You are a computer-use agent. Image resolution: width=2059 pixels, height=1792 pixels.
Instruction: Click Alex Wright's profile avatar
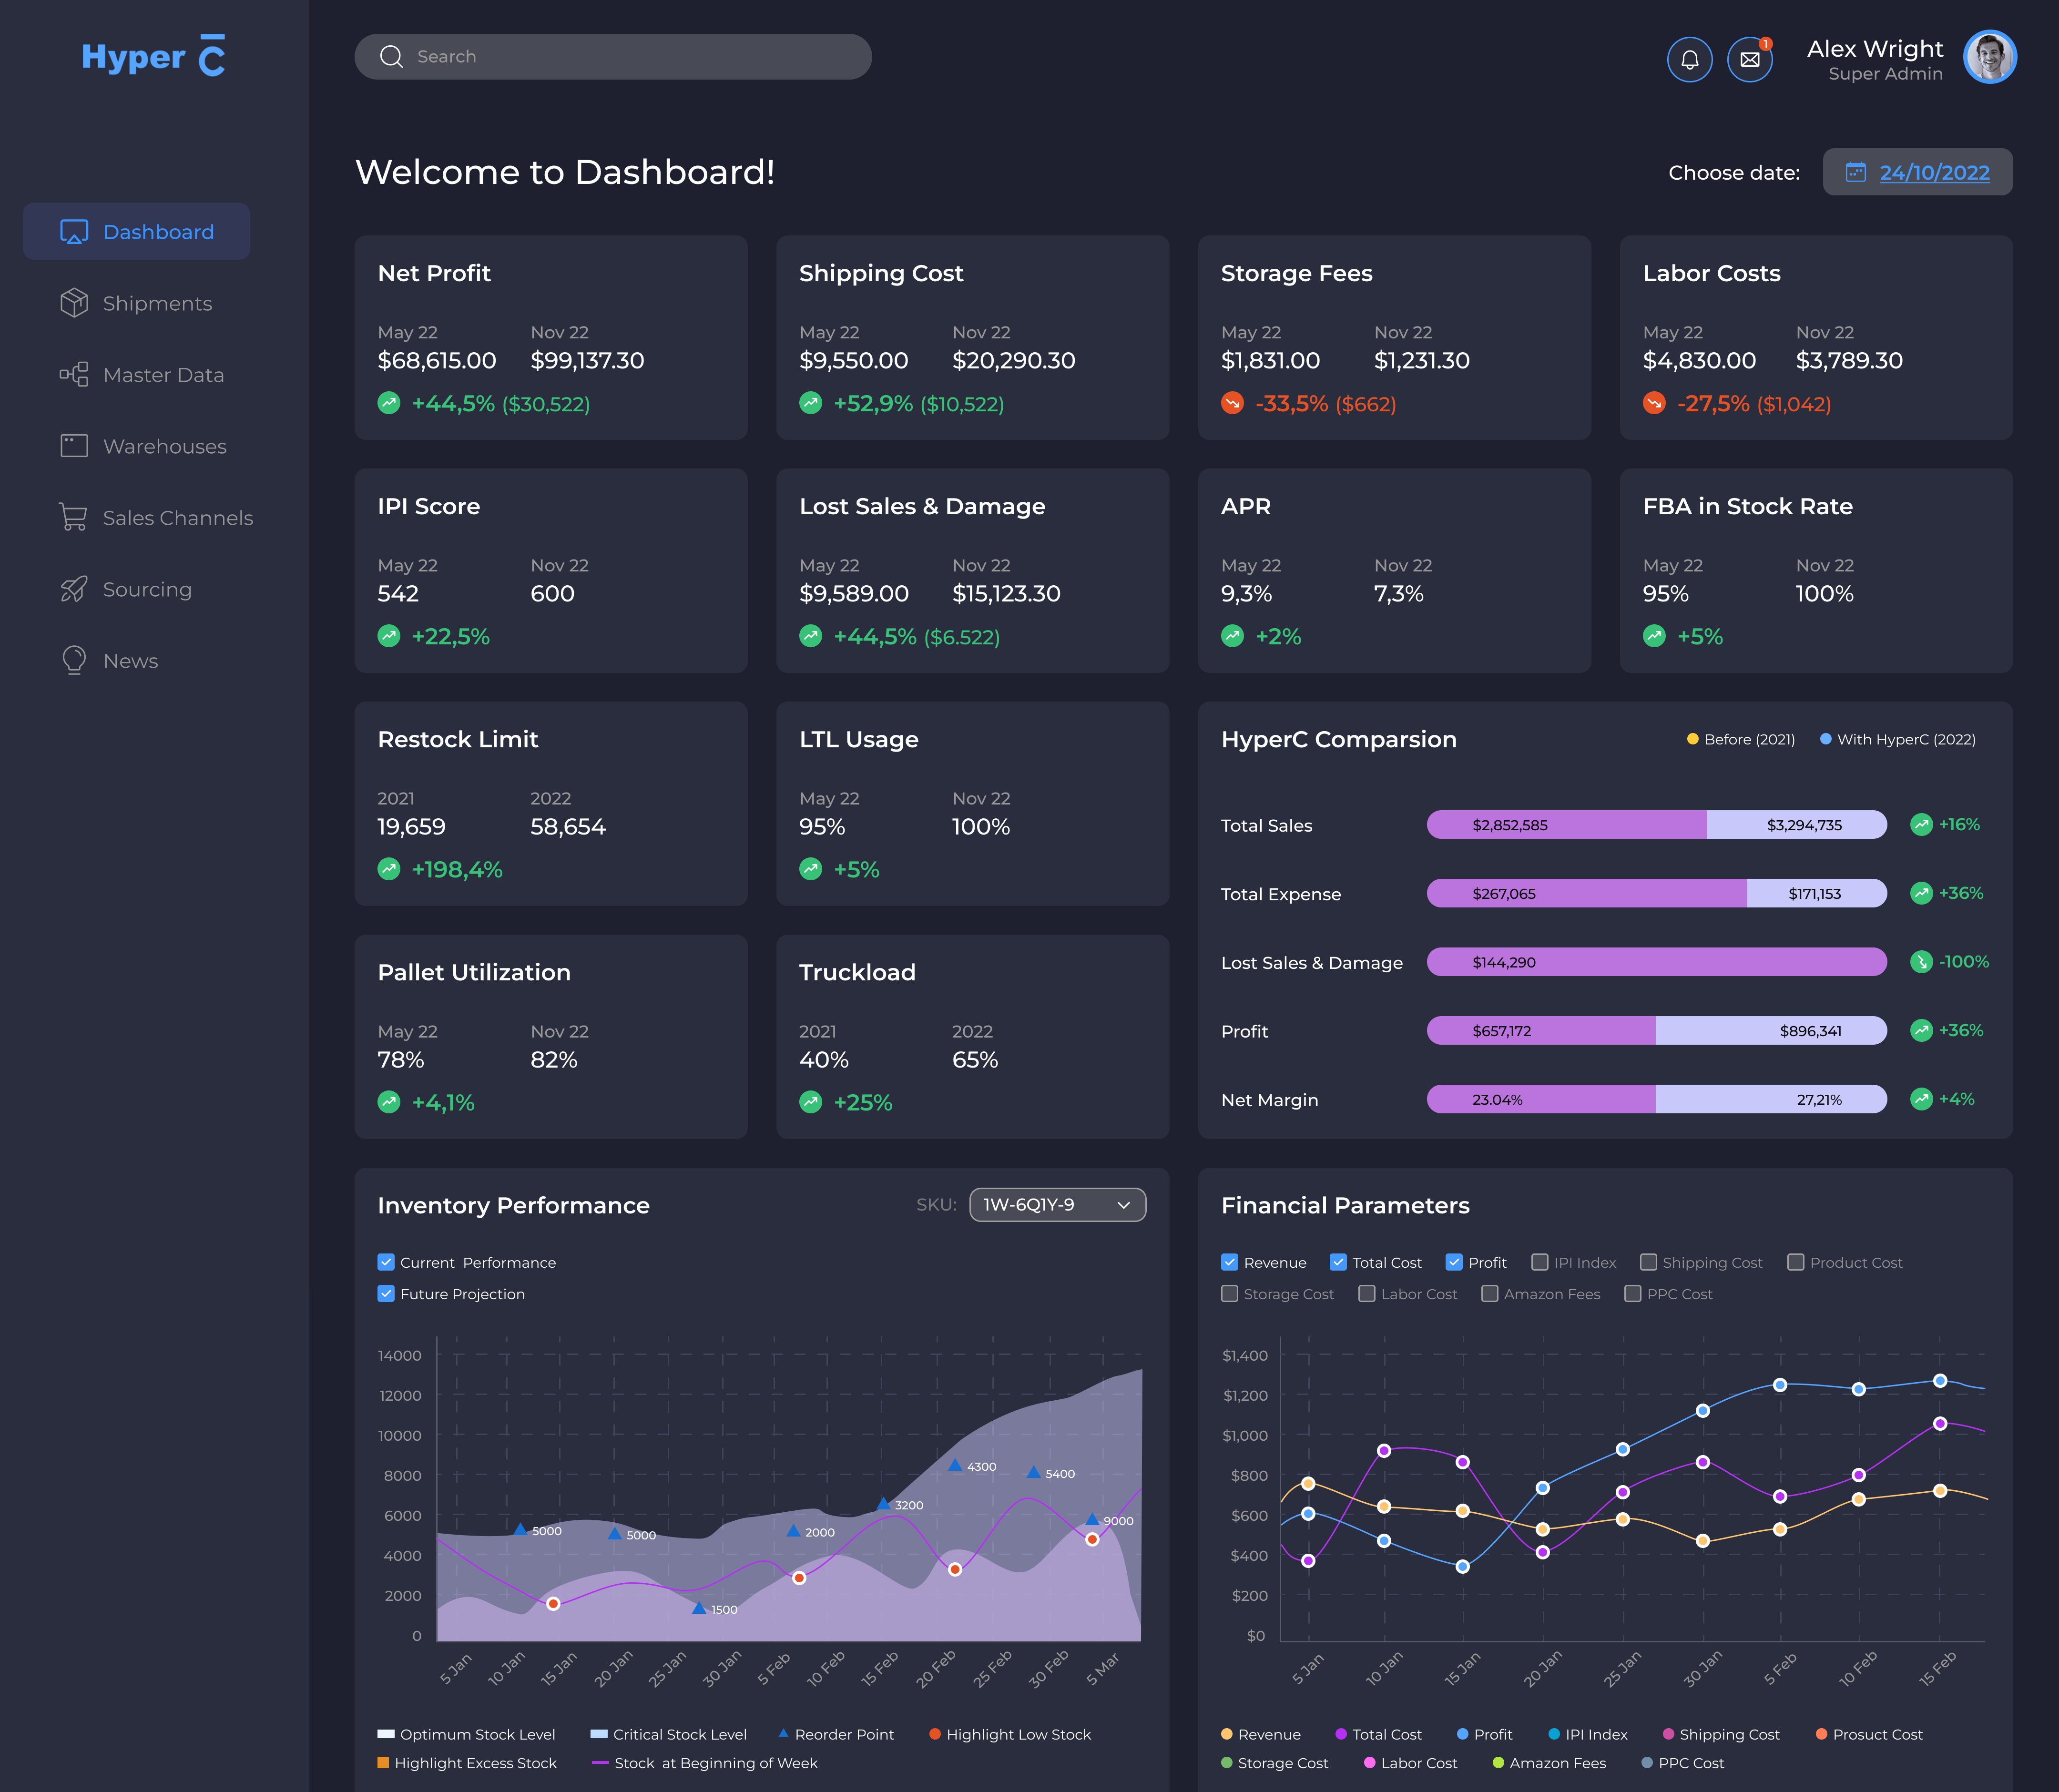pyautogui.click(x=1989, y=57)
